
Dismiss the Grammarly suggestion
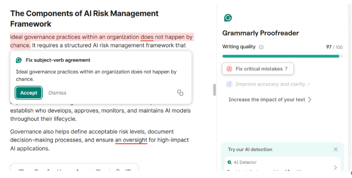click(x=57, y=93)
